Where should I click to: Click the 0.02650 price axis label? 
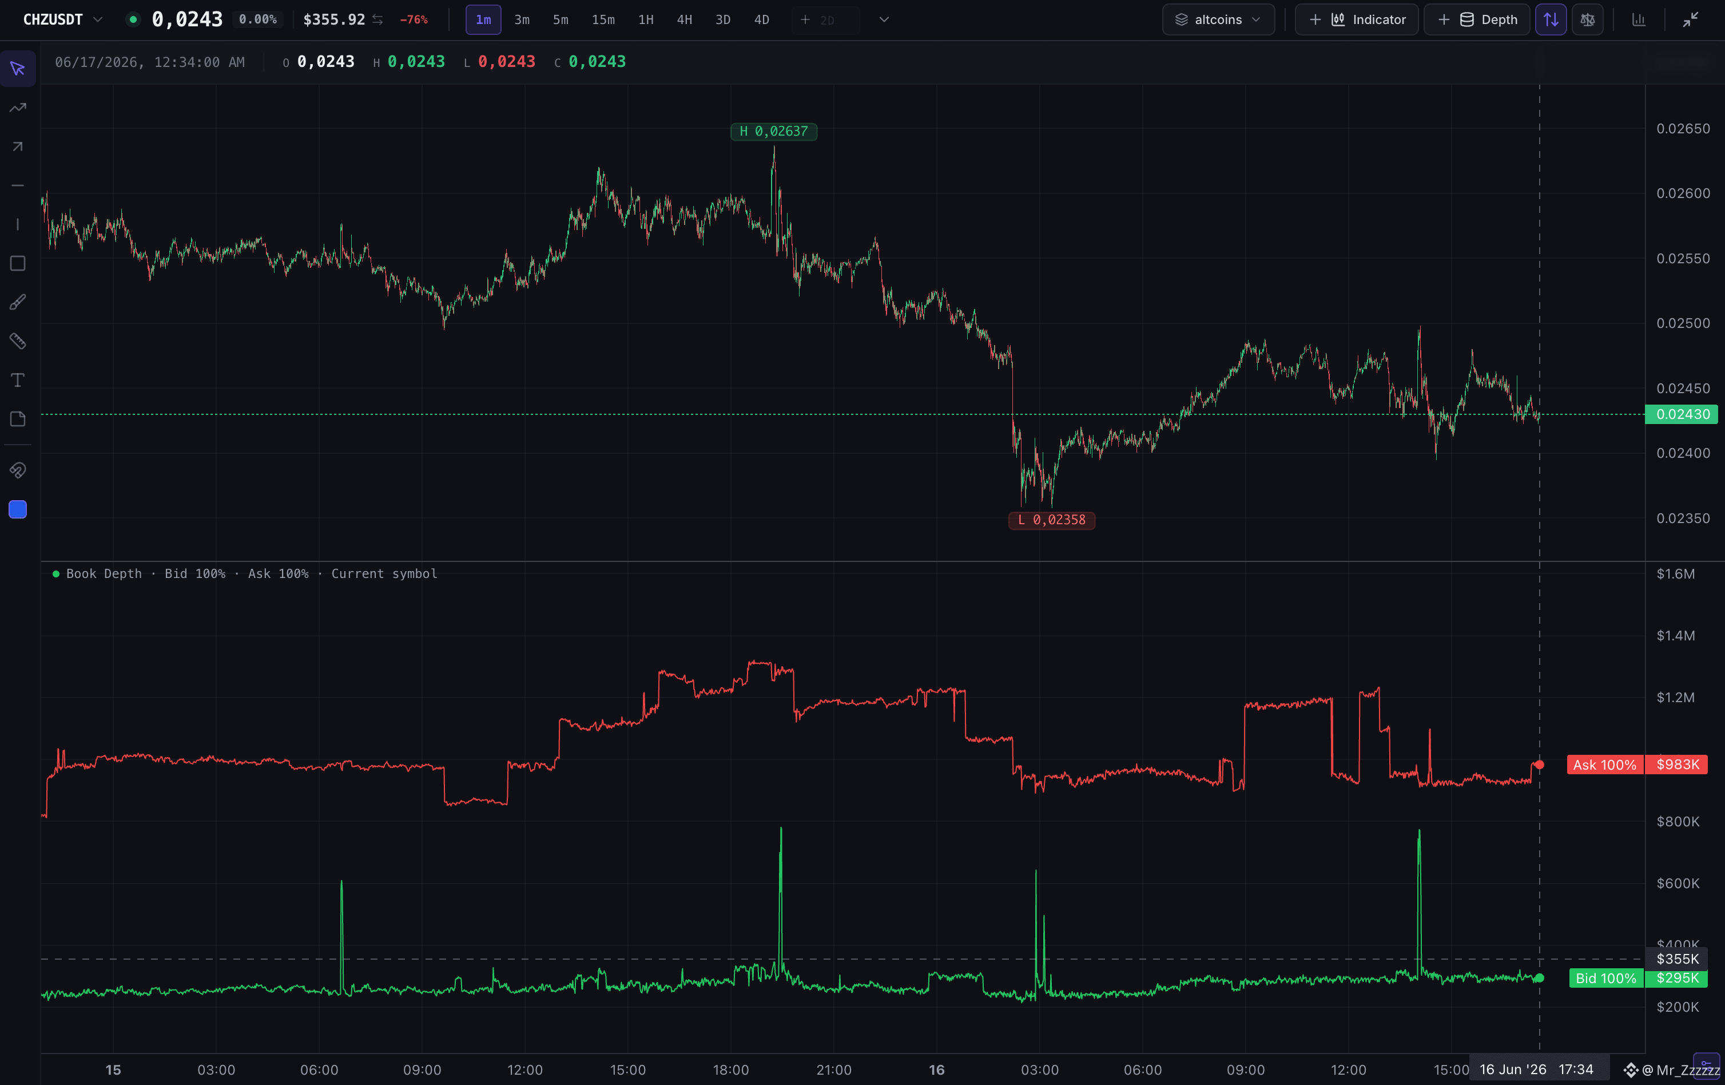coord(1683,129)
